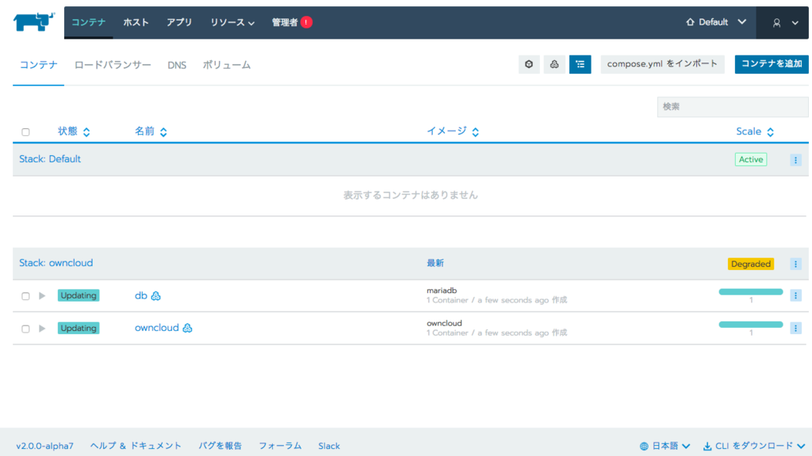The height and width of the screenshot is (456, 812).
Task: Switch to flat container view icon
Action: (529, 64)
